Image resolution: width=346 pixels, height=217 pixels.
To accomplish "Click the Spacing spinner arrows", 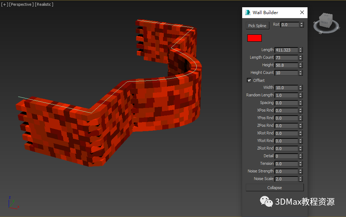I will click(300, 103).
